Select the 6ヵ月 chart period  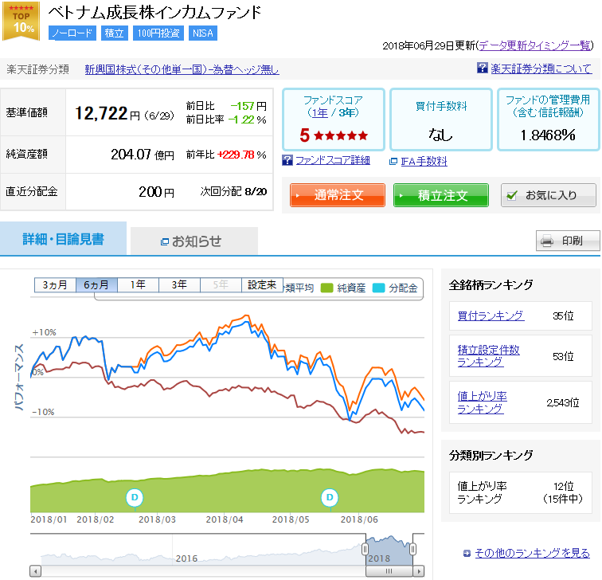96,285
